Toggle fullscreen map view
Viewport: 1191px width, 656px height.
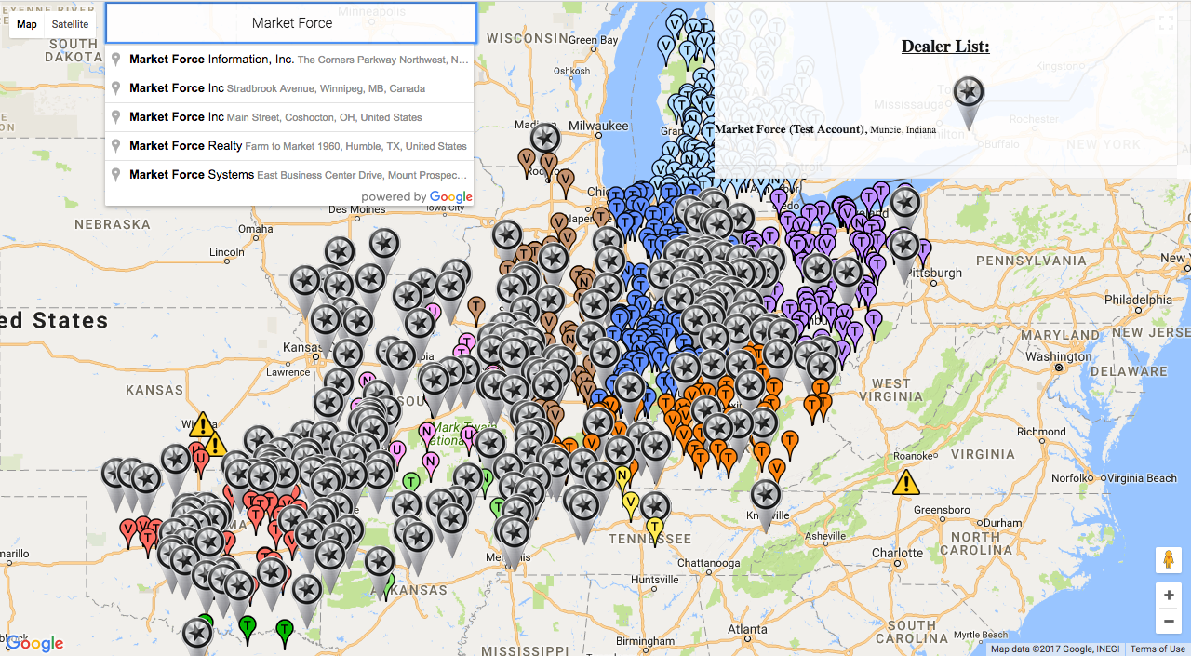click(1166, 24)
